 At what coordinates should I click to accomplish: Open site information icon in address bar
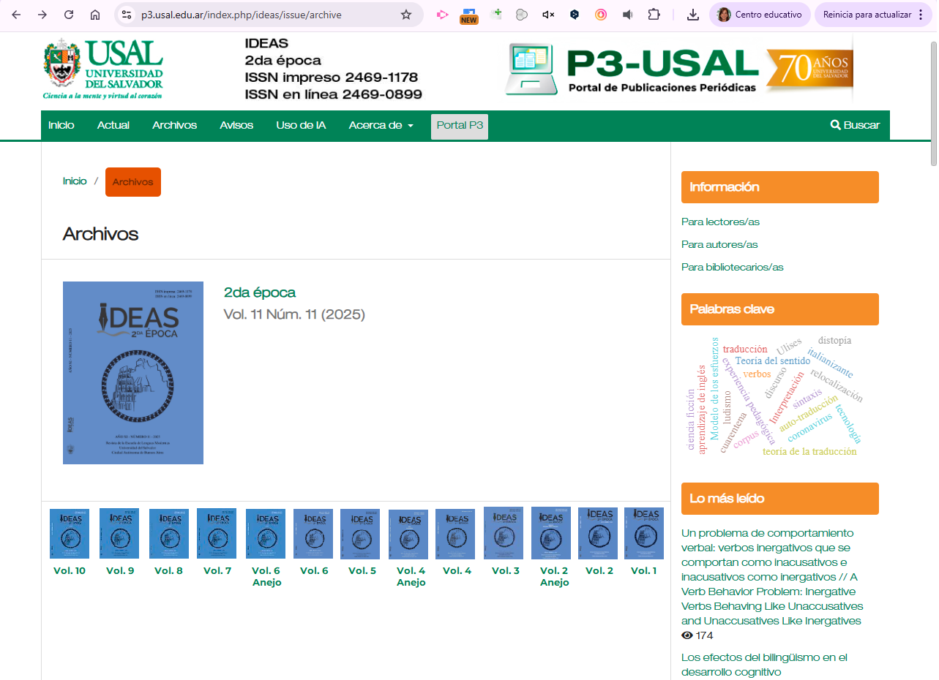[127, 15]
